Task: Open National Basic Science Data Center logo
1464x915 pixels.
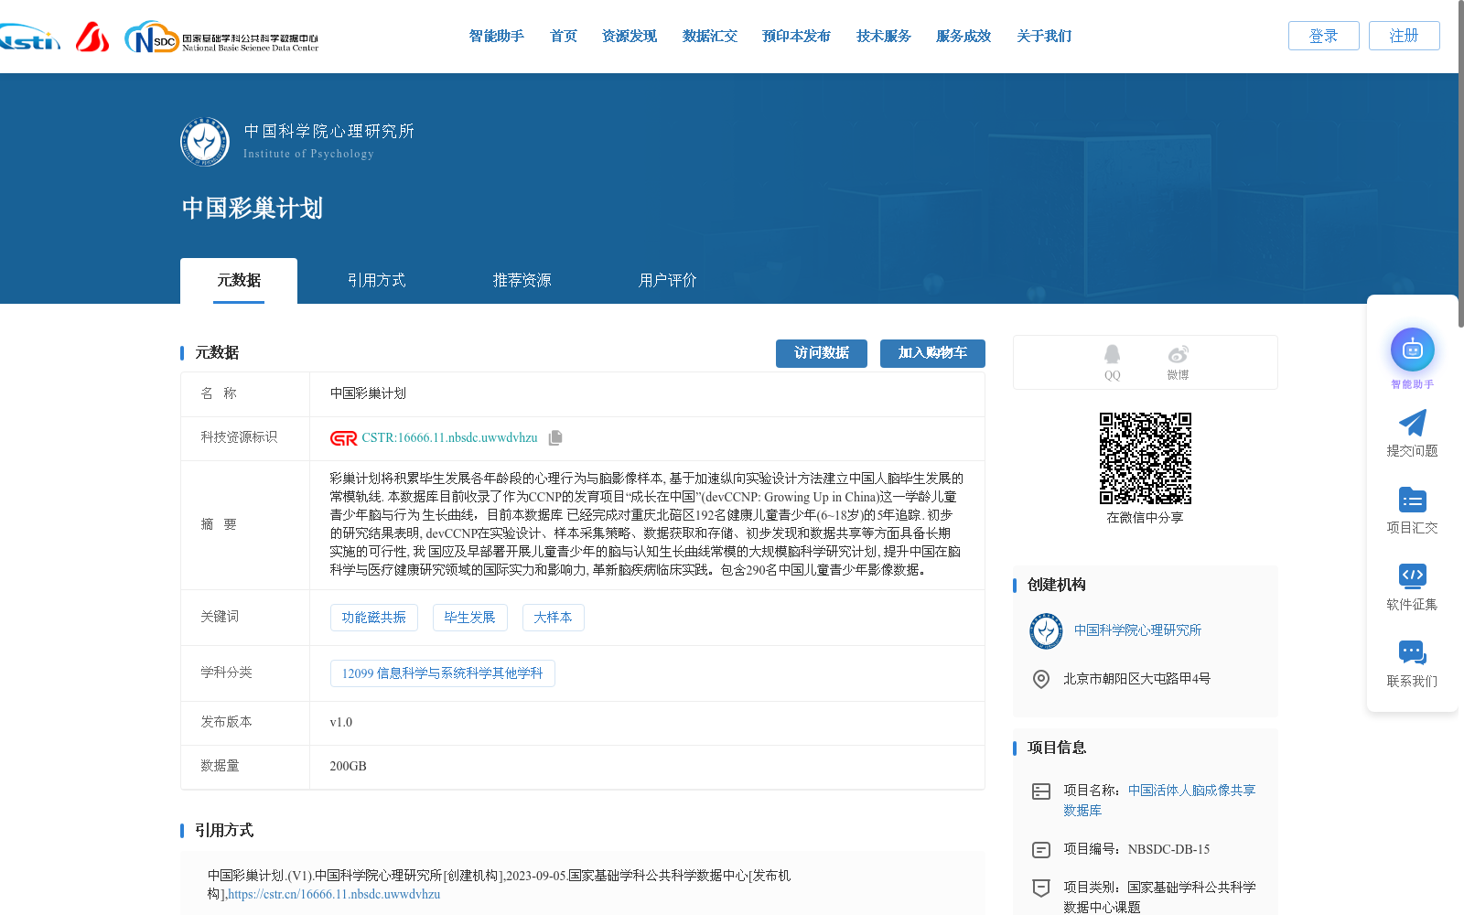Action: click(x=221, y=38)
